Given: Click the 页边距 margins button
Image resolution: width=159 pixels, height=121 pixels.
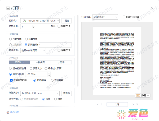Looking at the screenshot, I should pos(67,93).
